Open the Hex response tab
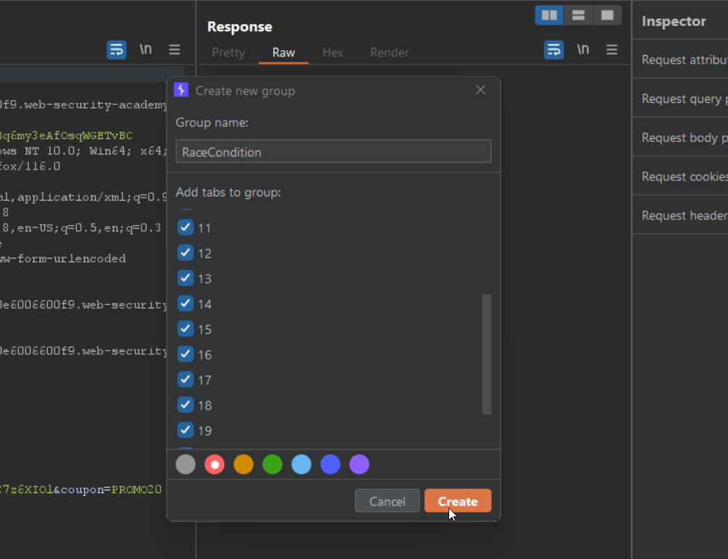Image resolution: width=728 pixels, height=559 pixels. [x=332, y=53]
